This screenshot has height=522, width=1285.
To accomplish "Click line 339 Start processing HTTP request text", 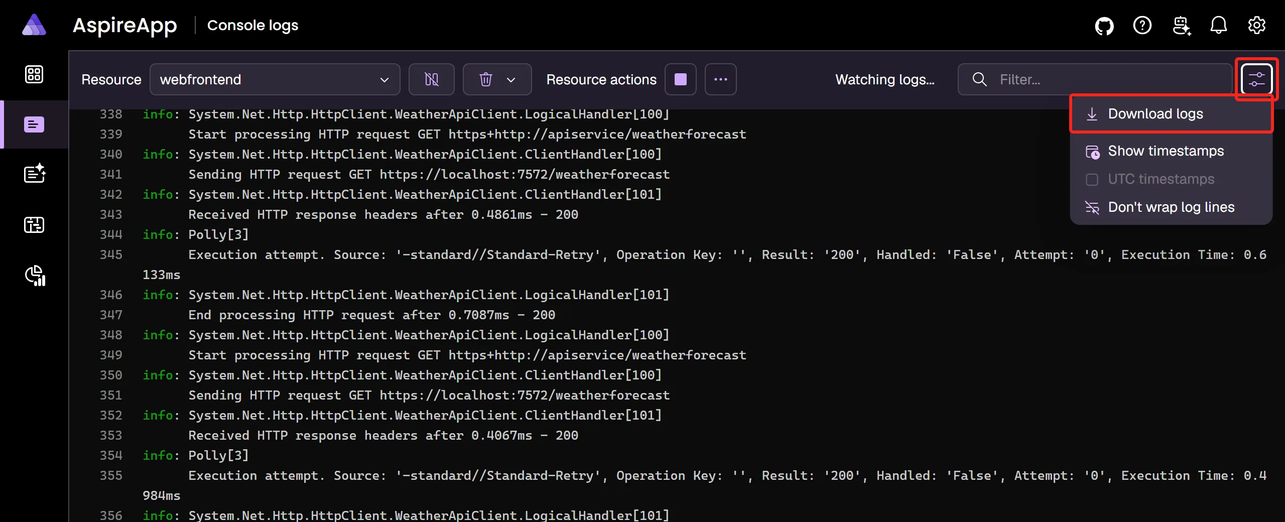I will (x=467, y=135).
